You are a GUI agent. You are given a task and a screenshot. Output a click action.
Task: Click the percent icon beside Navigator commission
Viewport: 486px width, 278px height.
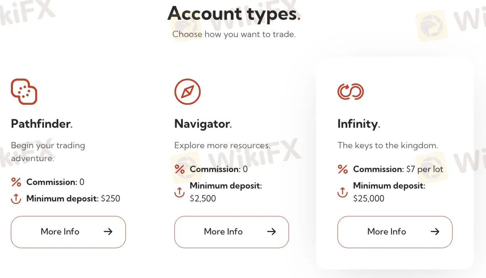click(180, 169)
